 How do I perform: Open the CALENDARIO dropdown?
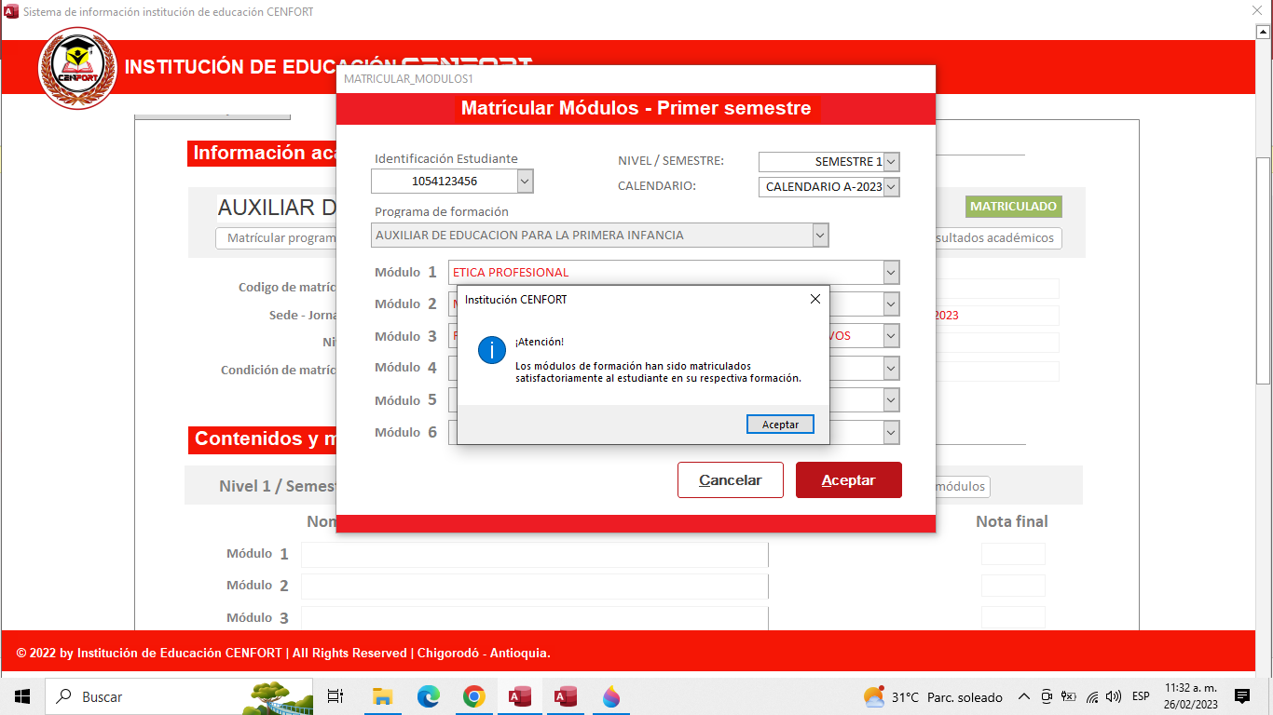pos(891,187)
